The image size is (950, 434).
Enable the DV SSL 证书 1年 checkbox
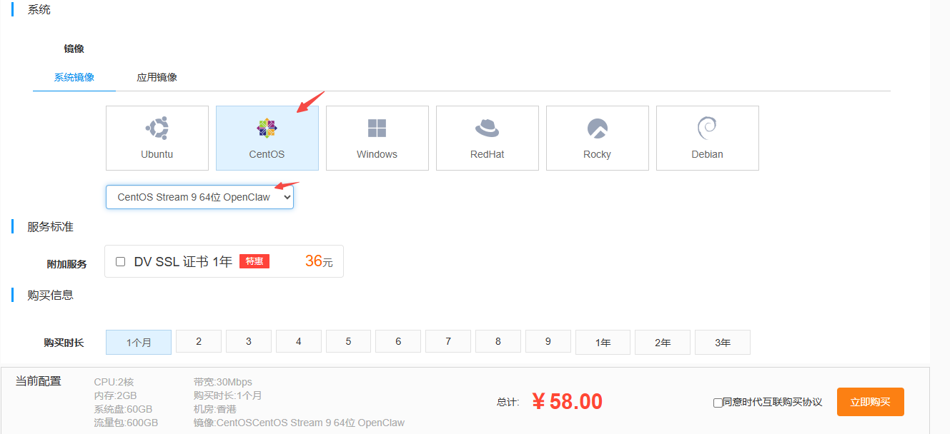[x=121, y=261]
